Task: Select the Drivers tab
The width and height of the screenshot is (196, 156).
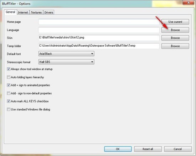Action: tap(48, 12)
